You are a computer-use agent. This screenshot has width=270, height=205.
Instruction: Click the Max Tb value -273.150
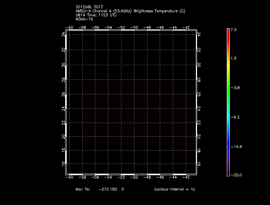(x=108, y=189)
